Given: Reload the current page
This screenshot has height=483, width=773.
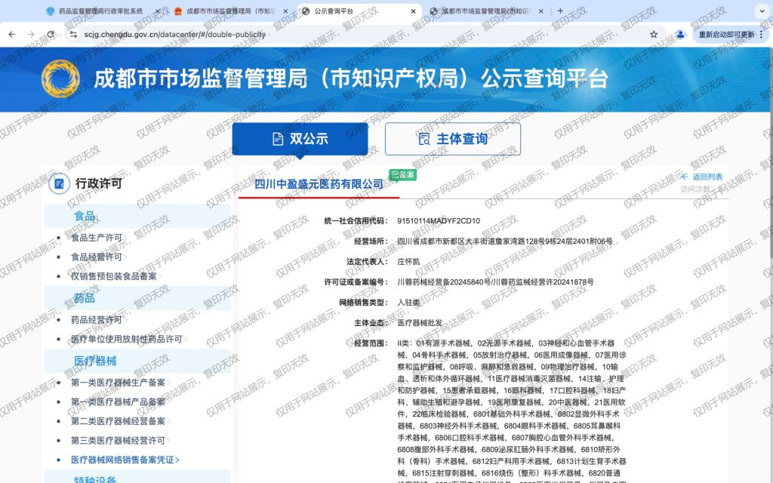Looking at the screenshot, I should (x=51, y=35).
